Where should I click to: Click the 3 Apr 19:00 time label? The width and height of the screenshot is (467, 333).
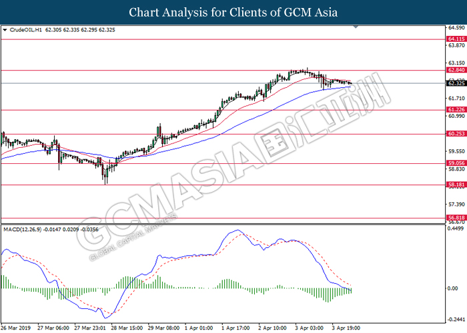346,328
